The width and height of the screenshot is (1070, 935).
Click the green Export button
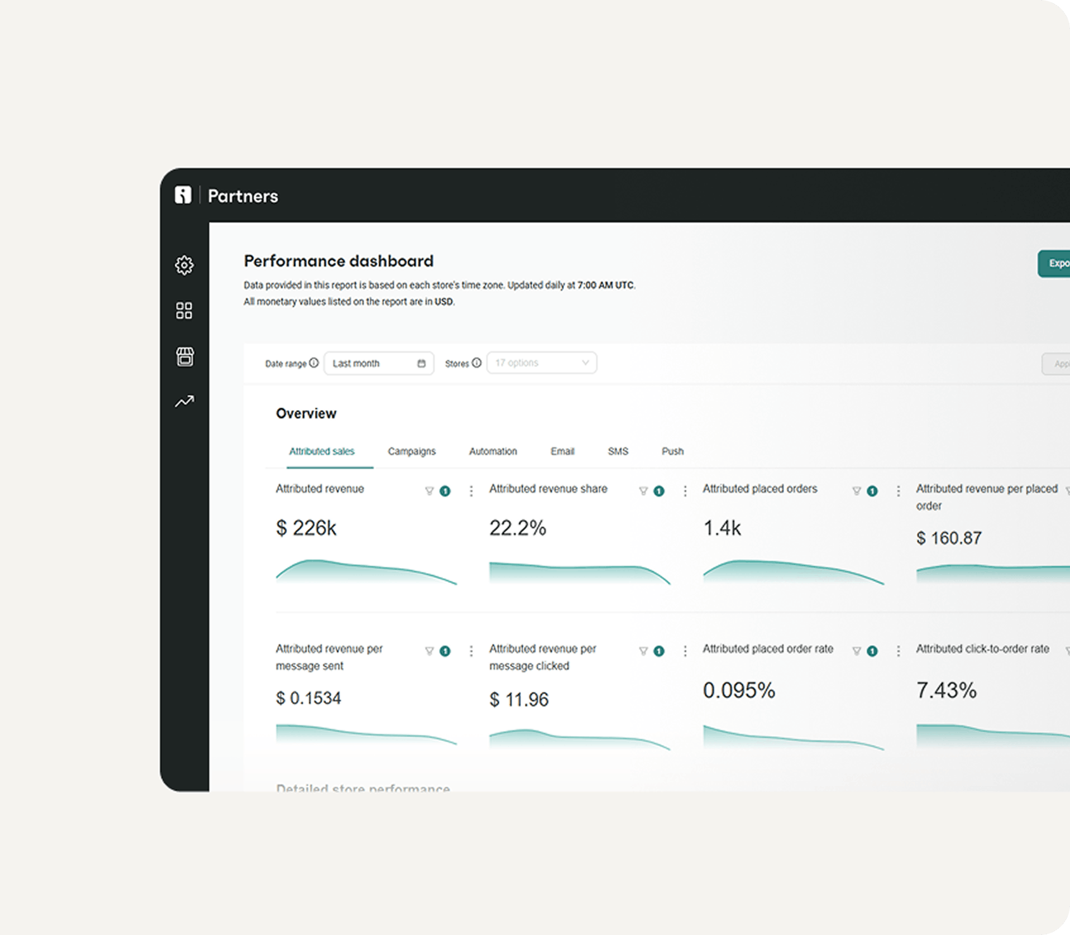[x=1055, y=263]
